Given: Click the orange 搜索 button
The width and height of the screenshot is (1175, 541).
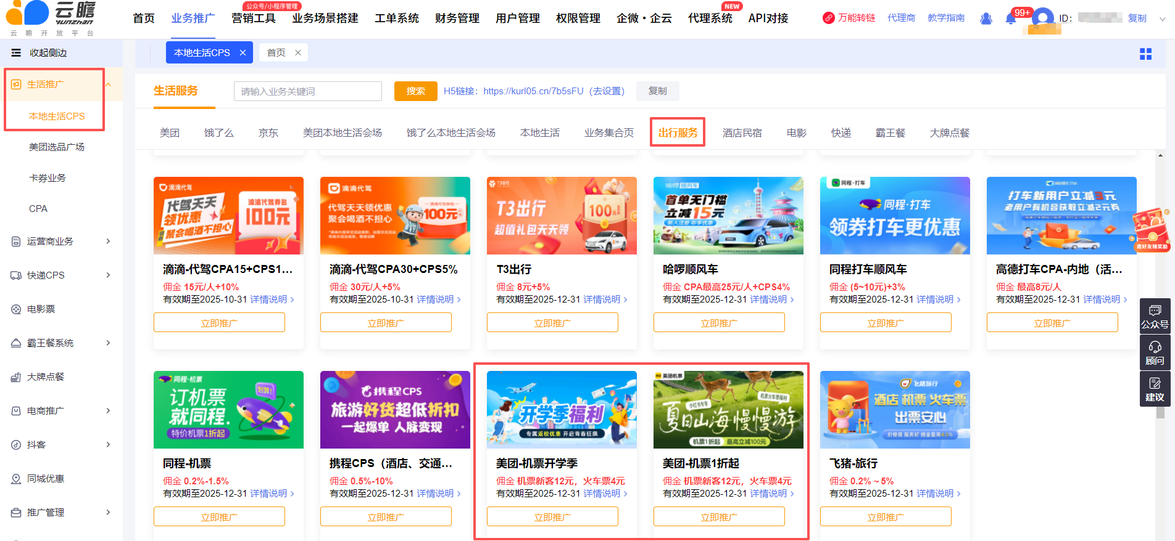Looking at the screenshot, I should click(415, 91).
